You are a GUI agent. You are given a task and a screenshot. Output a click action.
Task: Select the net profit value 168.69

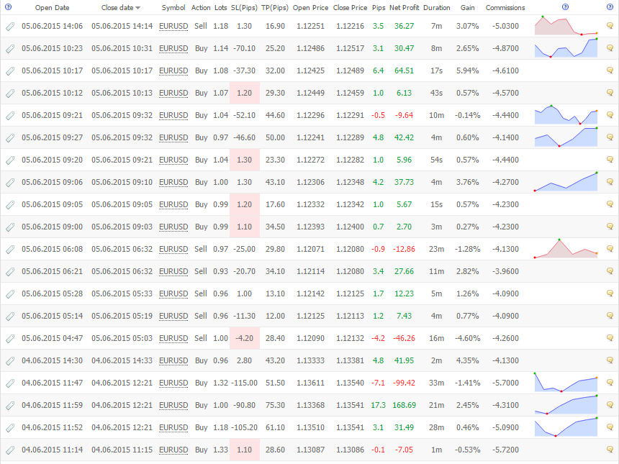pos(405,405)
